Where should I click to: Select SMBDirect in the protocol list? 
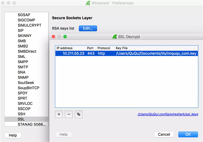pyautogui.click(x=27, y=51)
